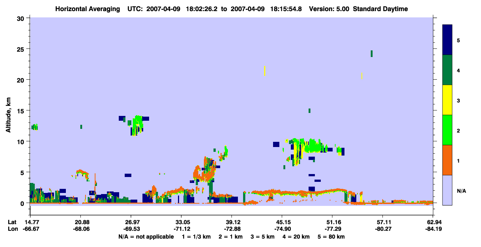Click the orange level 1 colorbar segment

pos(447,160)
